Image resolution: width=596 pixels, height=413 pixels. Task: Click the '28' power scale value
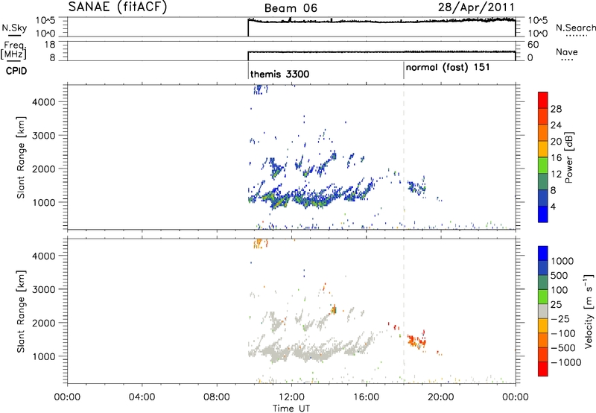point(556,109)
